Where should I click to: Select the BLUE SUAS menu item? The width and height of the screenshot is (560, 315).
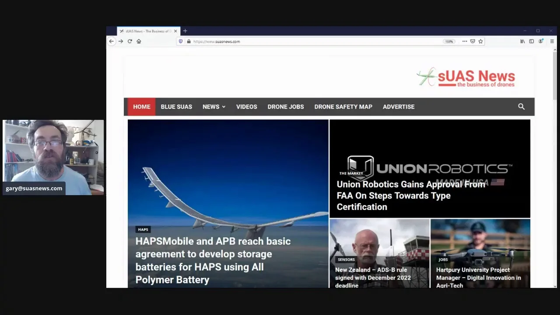point(176,106)
